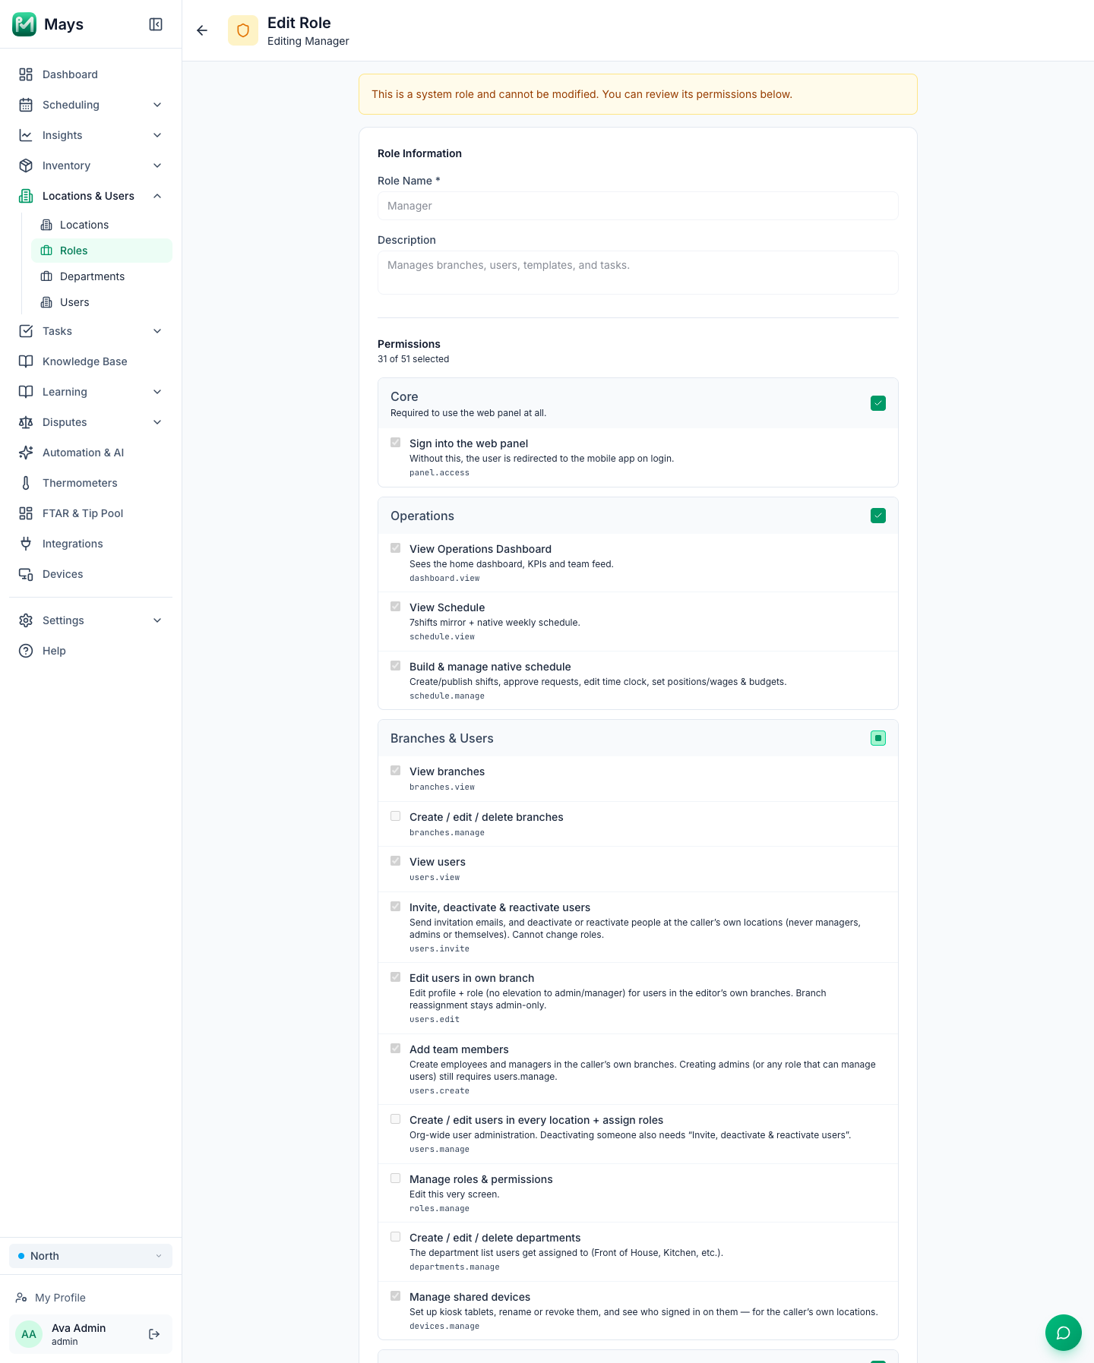Click the Insights chart icon
This screenshot has height=1363, width=1094.
pos(26,135)
